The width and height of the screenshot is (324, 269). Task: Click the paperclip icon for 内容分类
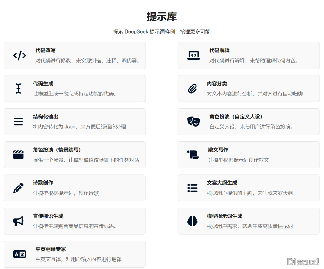tap(192, 89)
